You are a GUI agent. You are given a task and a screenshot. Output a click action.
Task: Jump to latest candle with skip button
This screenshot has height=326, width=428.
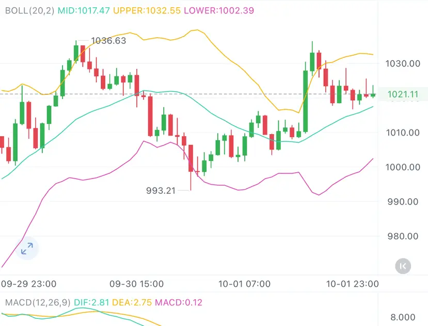403,266
